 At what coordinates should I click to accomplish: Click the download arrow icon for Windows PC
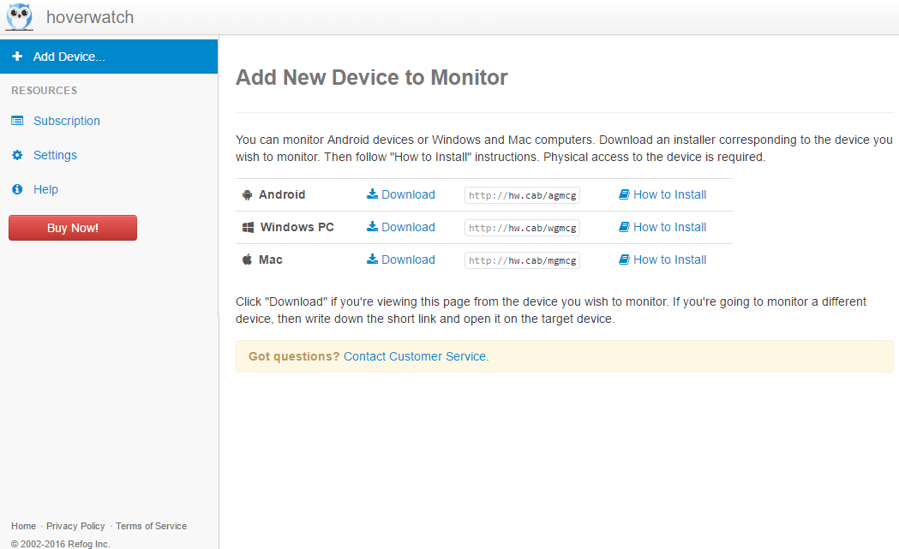tap(372, 227)
